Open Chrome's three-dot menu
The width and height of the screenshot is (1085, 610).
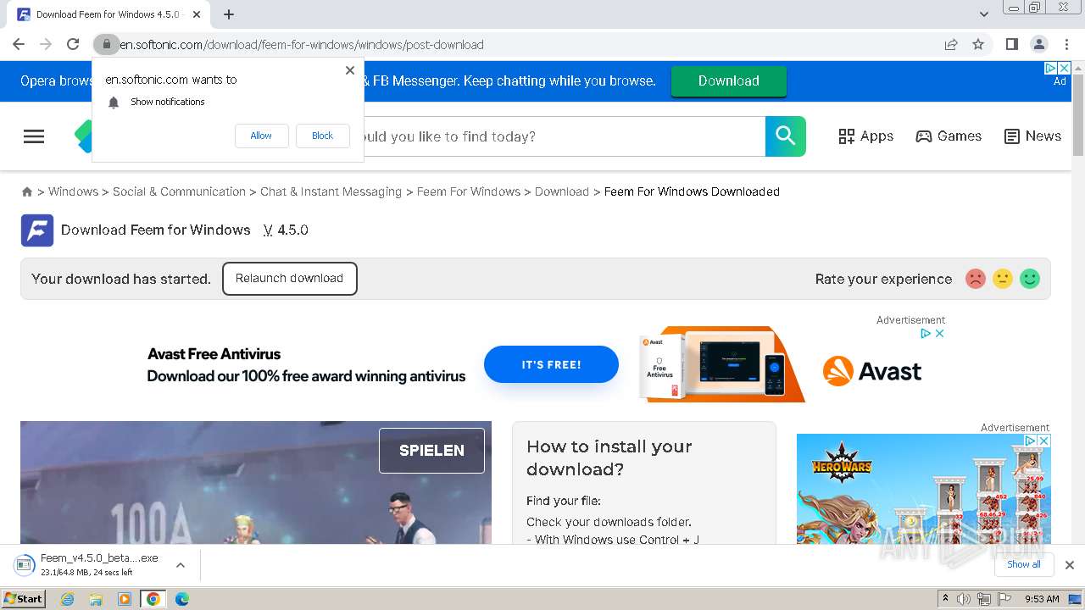click(x=1066, y=44)
